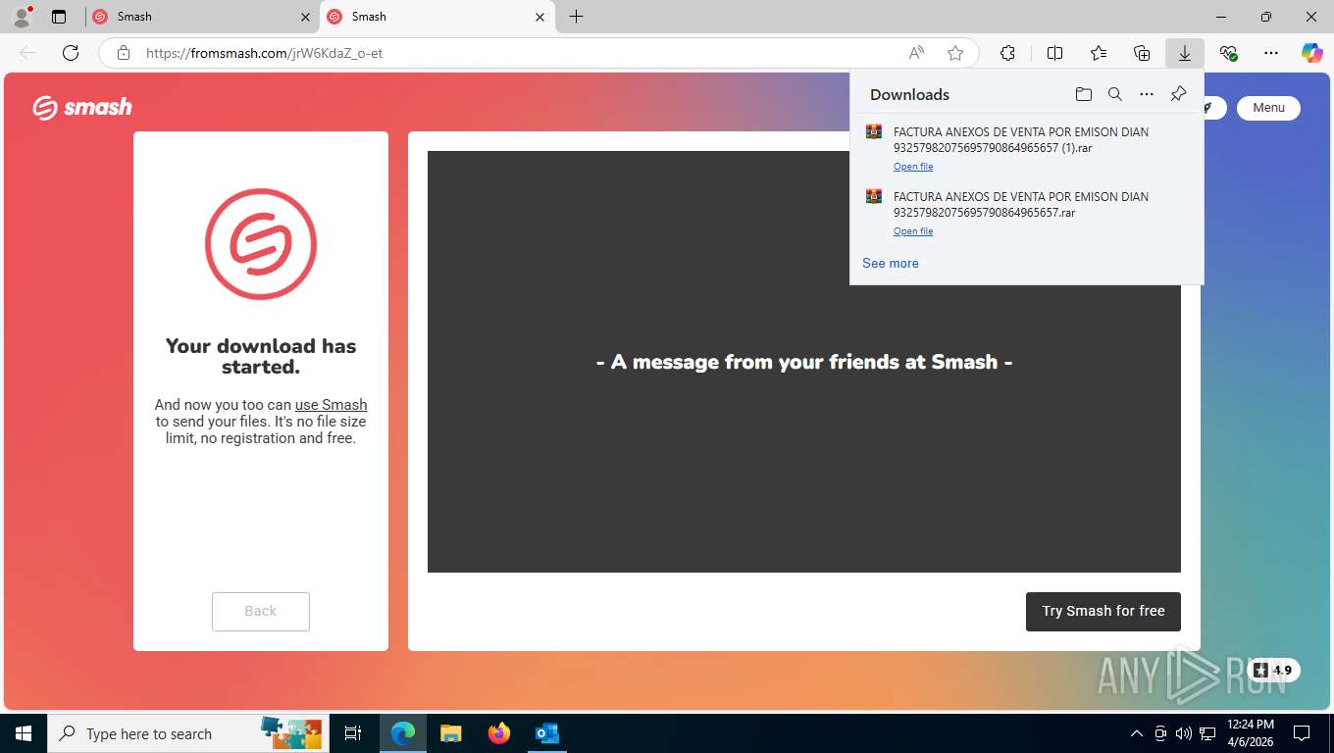Open the Windows Start menu
The width and height of the screenshot is (1334, 753).
click(x=24, y=733)
